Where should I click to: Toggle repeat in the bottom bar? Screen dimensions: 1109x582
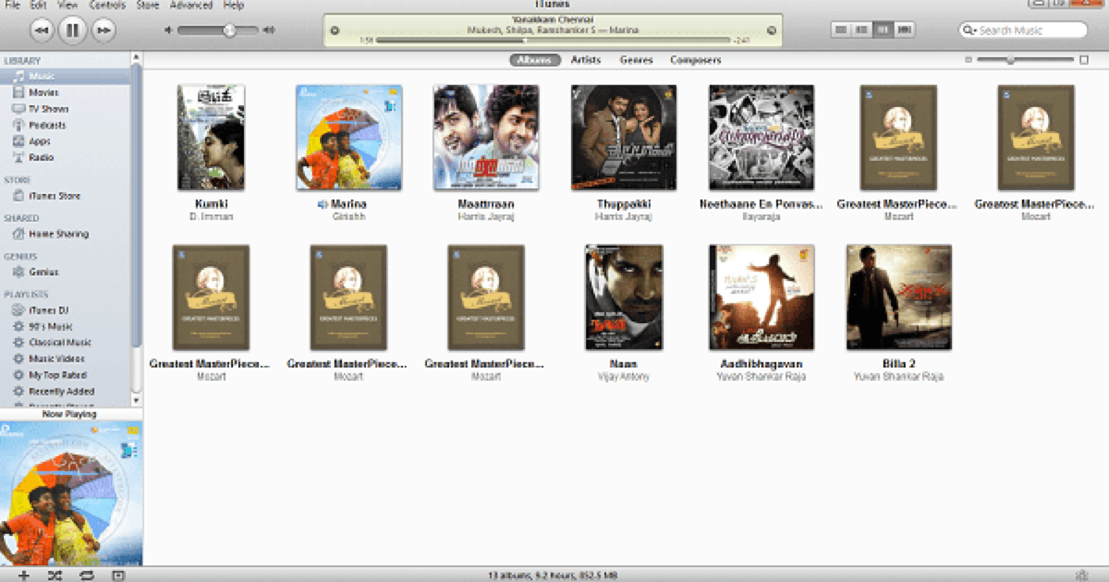click(x=86, y=575)
